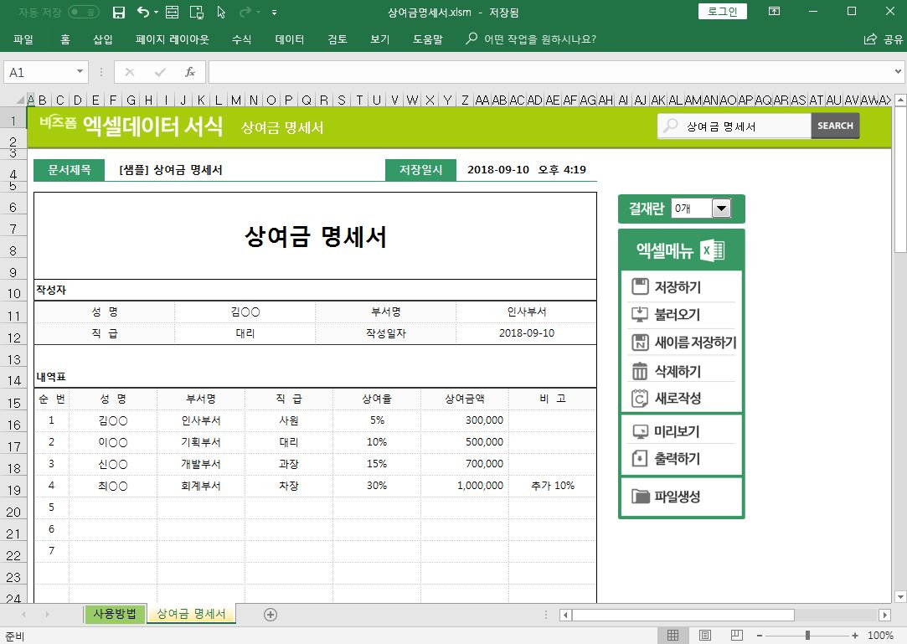Open Customize Quick Access Toolbar dropdown
Viewport: 907px width, 644px height.
pos(275,13)
